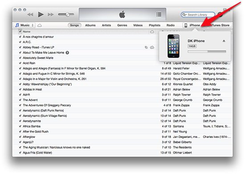Click artist Santana

point(178,126)
